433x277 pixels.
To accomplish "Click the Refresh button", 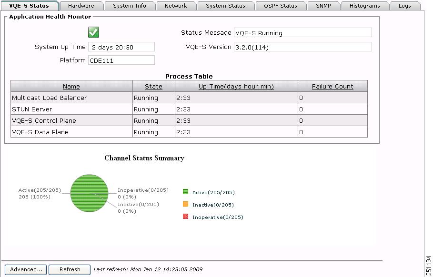I will coord(70,269).
